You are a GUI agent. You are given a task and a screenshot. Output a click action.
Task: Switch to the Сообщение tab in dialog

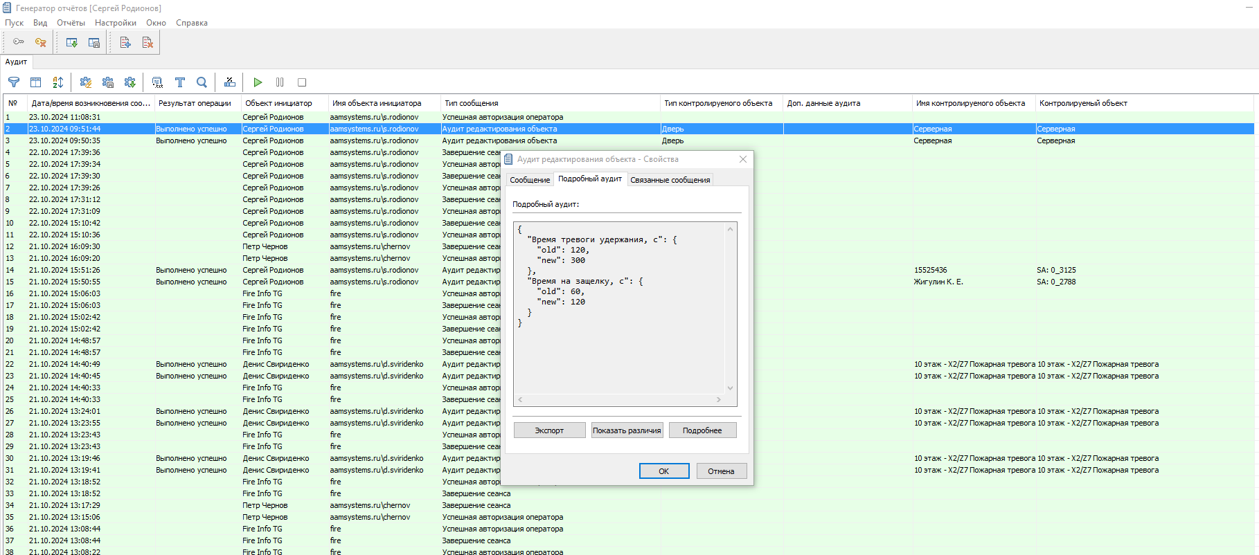(x=530, y=180)
